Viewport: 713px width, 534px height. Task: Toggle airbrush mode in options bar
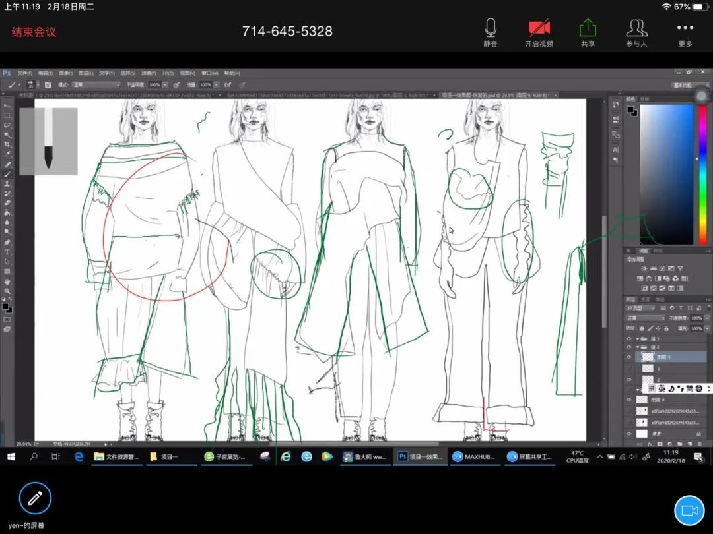(227, 84)
